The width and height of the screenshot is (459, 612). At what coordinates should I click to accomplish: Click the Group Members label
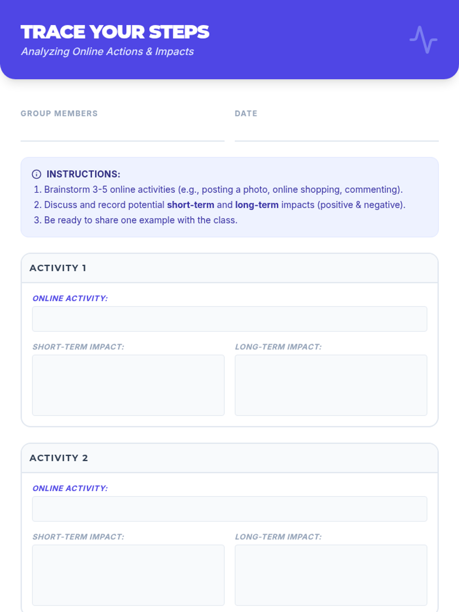tap(59, 114)
